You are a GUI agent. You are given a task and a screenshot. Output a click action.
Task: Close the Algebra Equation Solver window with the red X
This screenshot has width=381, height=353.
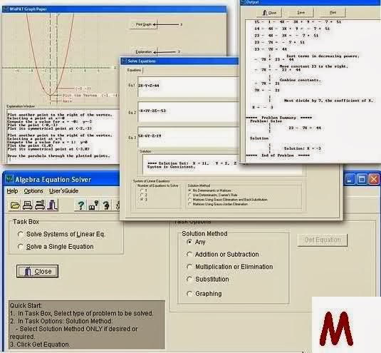(x=373, y=180)
